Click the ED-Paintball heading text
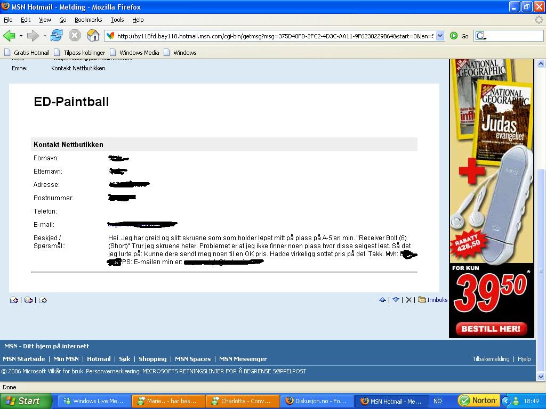 (71, 102)
